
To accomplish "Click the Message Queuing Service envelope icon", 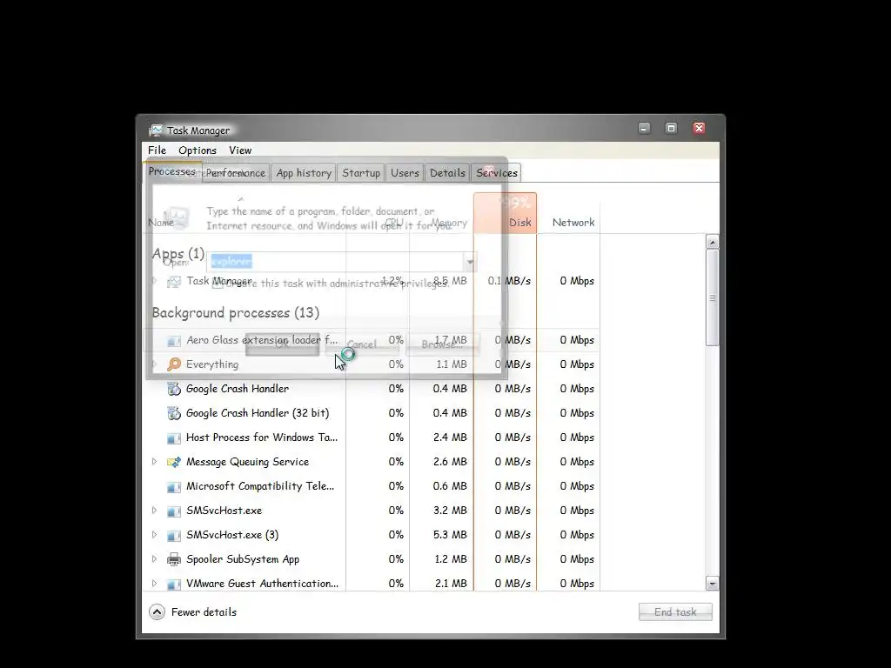I will pyautogui.click(x=174, y=462).
